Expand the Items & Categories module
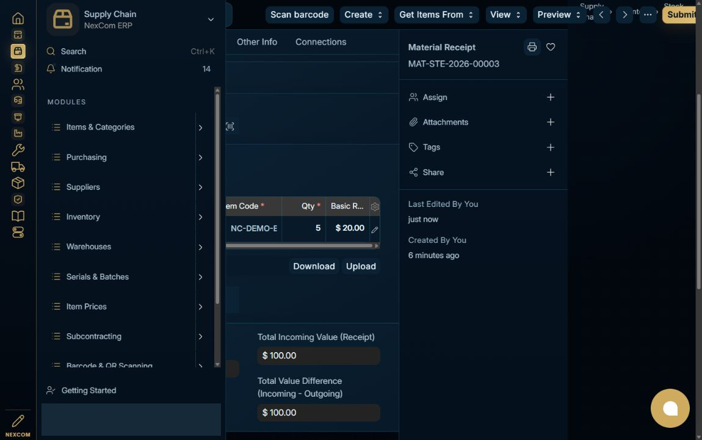 click(201, 128)
